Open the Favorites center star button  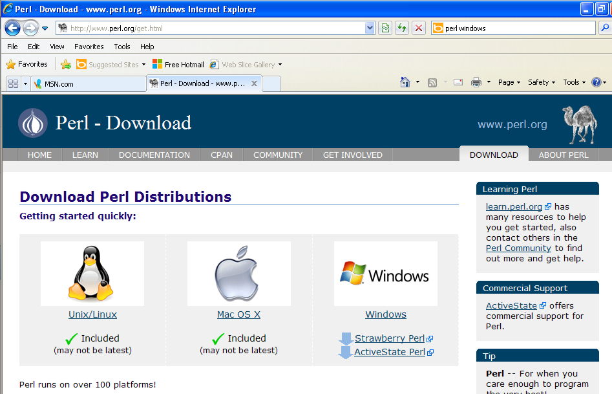click(x=27, y=64)
